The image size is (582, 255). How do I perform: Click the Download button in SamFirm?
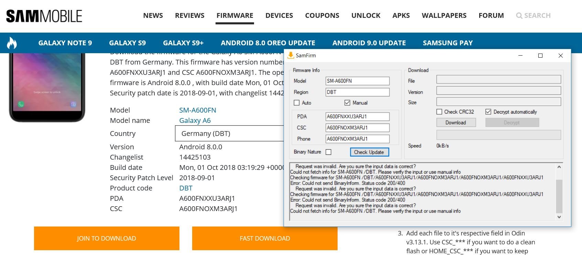point(456,123)
